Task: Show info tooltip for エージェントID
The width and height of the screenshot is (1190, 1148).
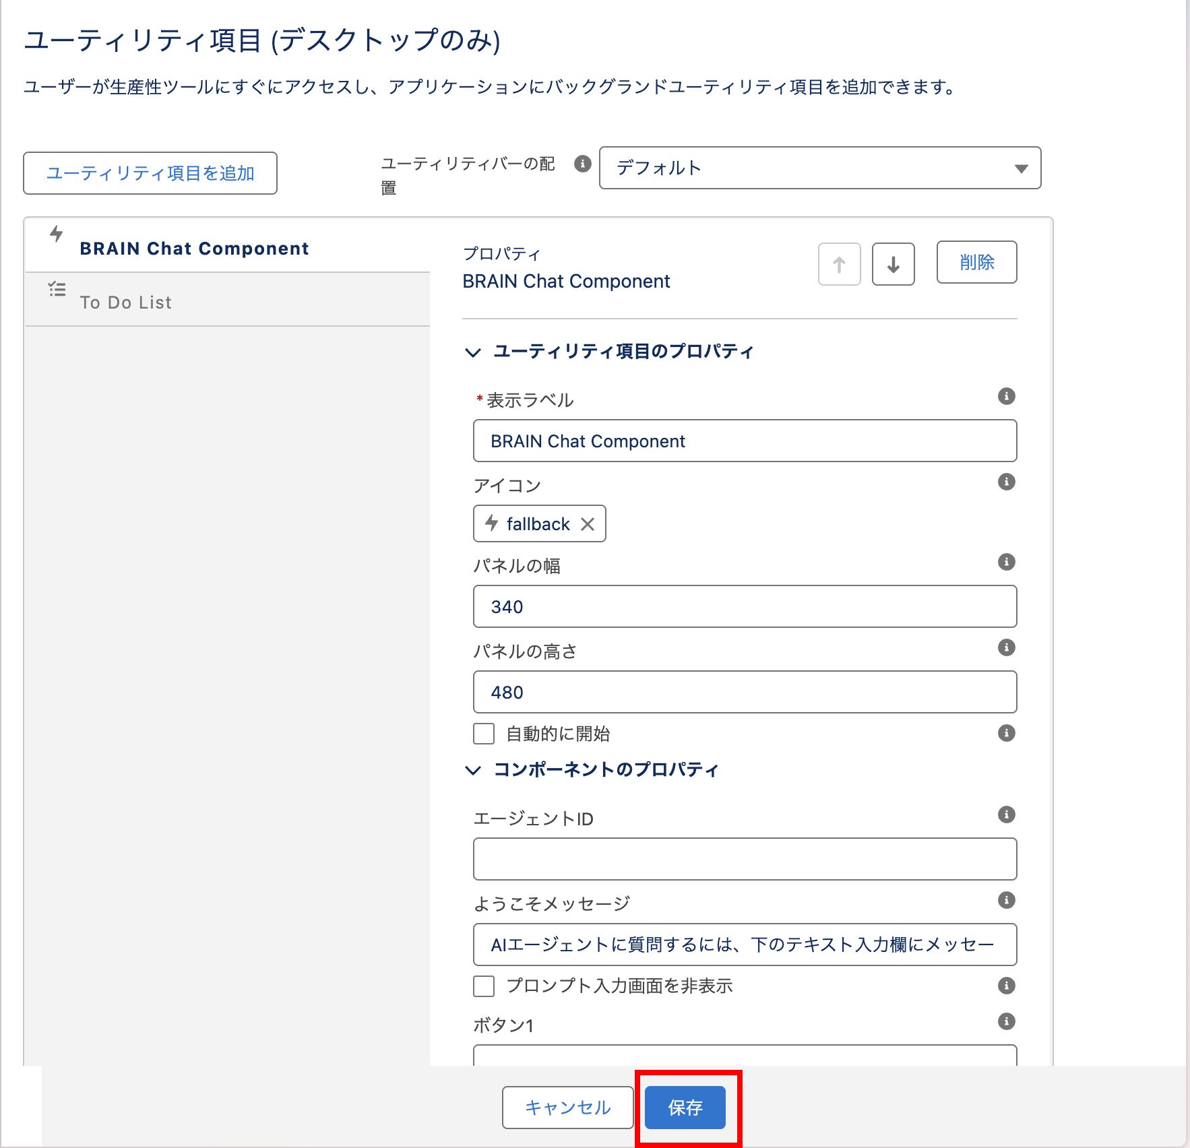Action: (1006, 815)
